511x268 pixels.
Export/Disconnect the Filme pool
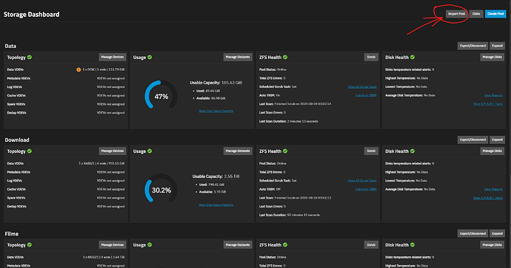coord(472,233)
